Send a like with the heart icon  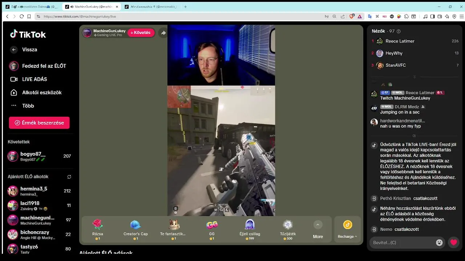453,243
